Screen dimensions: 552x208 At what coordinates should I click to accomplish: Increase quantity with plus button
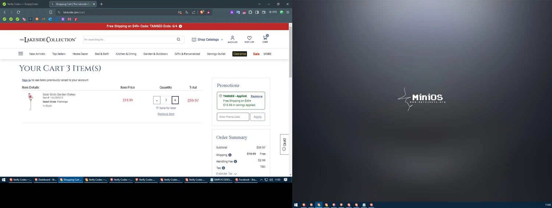pos(175,100)
